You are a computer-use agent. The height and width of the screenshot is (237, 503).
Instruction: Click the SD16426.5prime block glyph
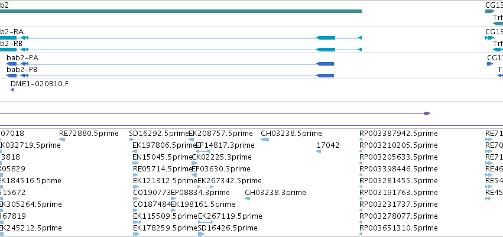201,234
